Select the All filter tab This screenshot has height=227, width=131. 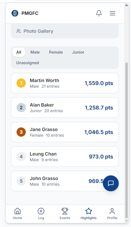click(19, 52)
